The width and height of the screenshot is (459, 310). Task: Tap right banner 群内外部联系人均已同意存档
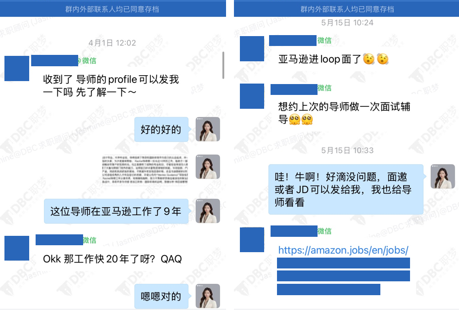347,9
